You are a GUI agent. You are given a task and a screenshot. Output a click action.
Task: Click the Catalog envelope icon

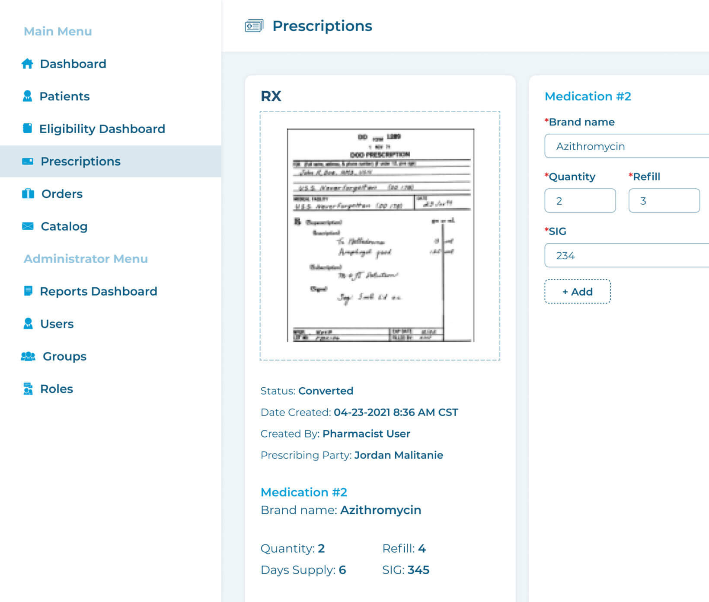[28, 226]
